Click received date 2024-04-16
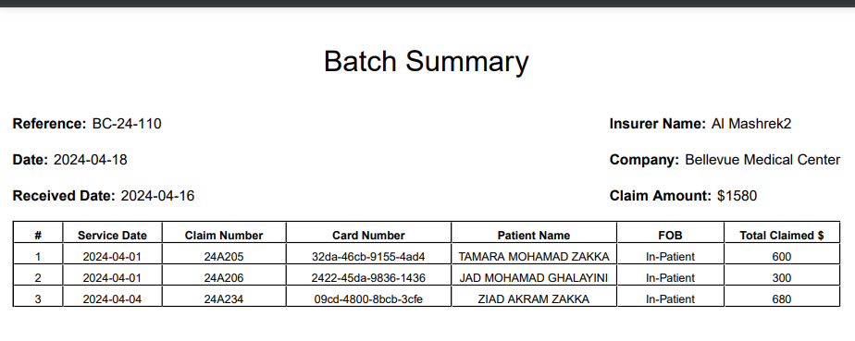This screenshot has height=341, width=855. pos(157,196)
